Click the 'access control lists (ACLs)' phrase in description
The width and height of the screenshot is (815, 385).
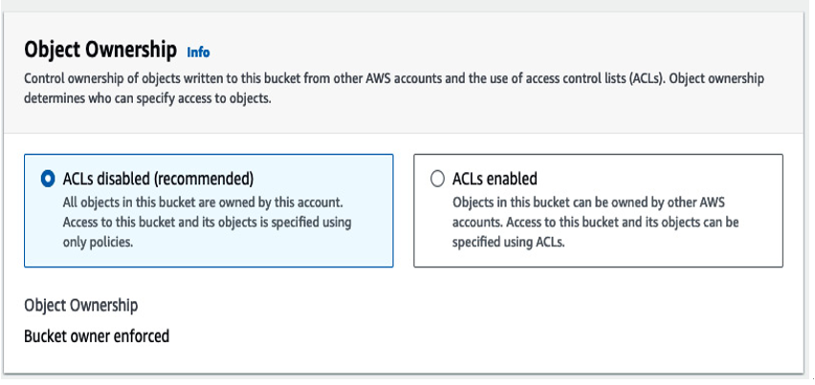click(x=589, y=79)
